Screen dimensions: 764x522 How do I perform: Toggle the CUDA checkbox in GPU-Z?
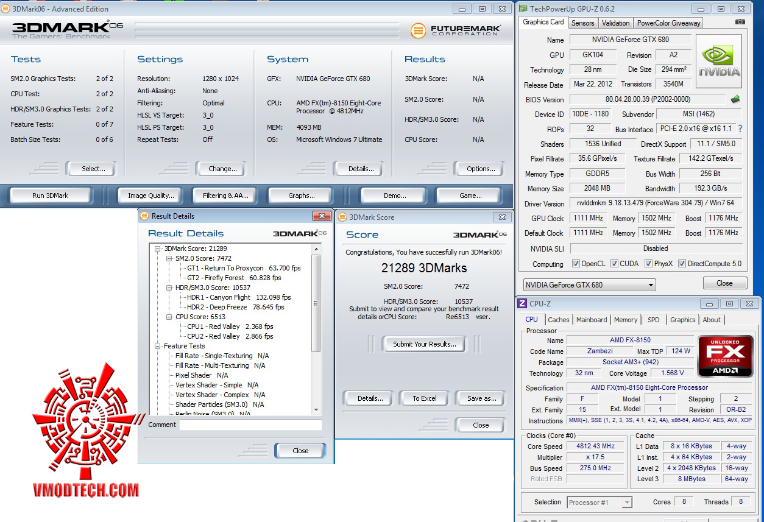614,264
